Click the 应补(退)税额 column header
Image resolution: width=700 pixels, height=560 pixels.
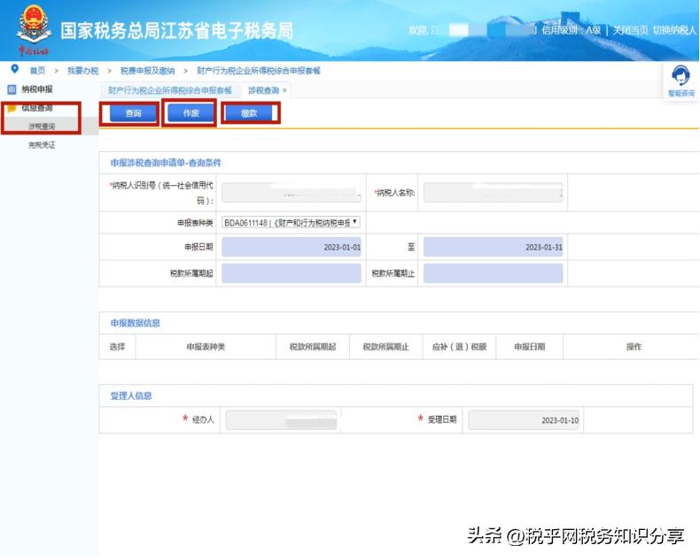(x=459, y=347)
